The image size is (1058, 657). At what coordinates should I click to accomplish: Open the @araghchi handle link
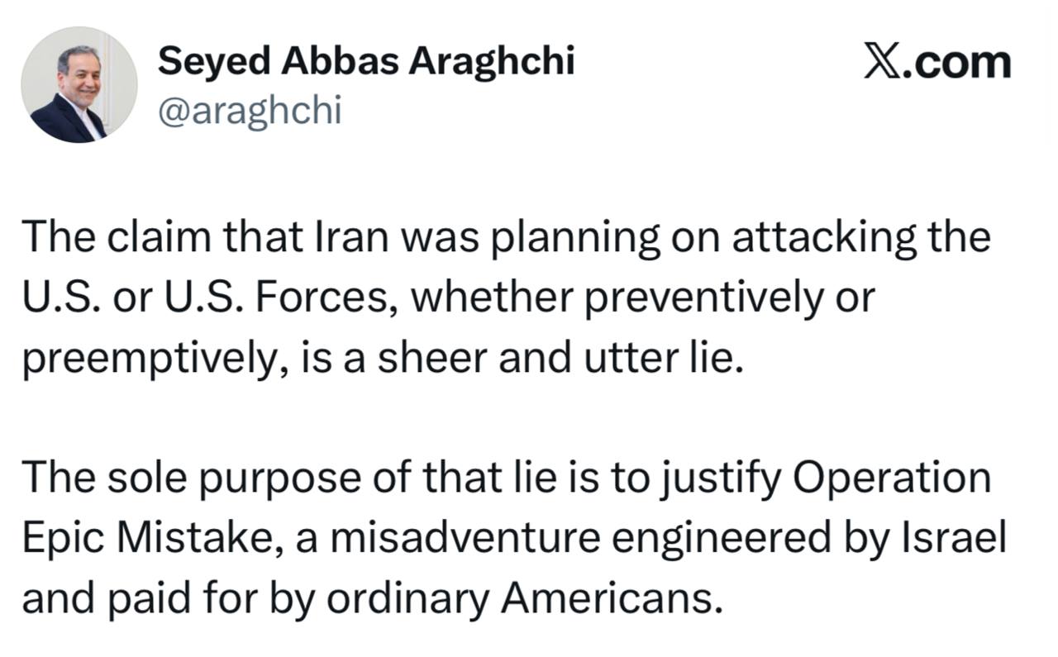(249, 109)
